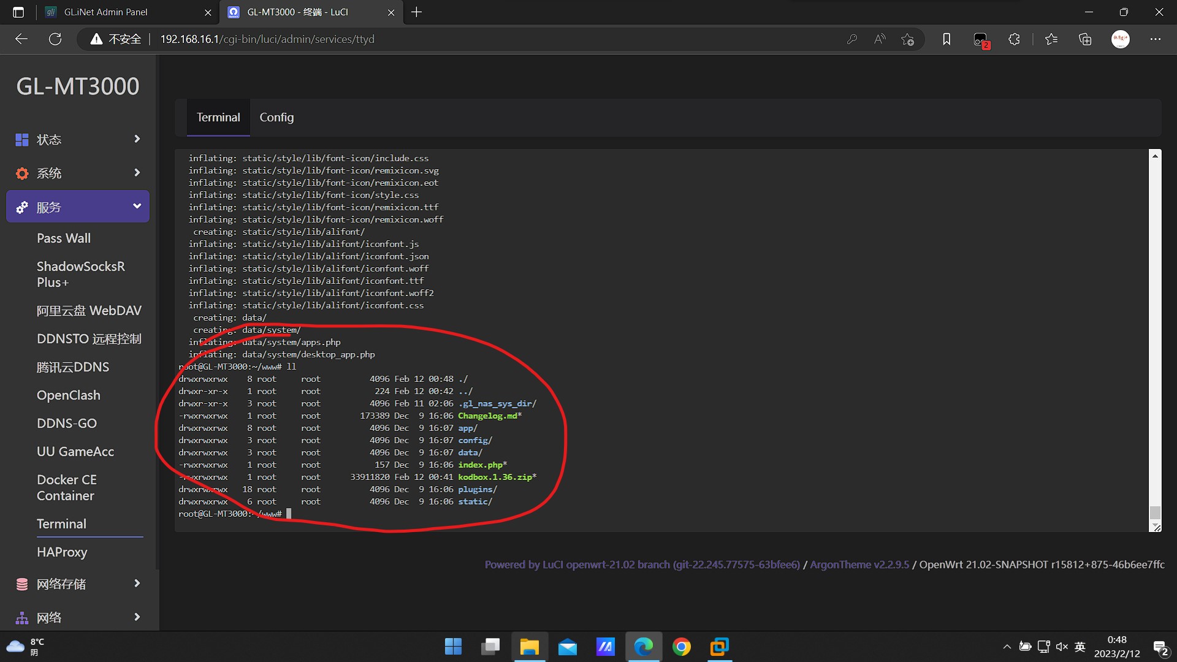
Task: Click the Chrome taskbar icon
Action: coord(681,647)
